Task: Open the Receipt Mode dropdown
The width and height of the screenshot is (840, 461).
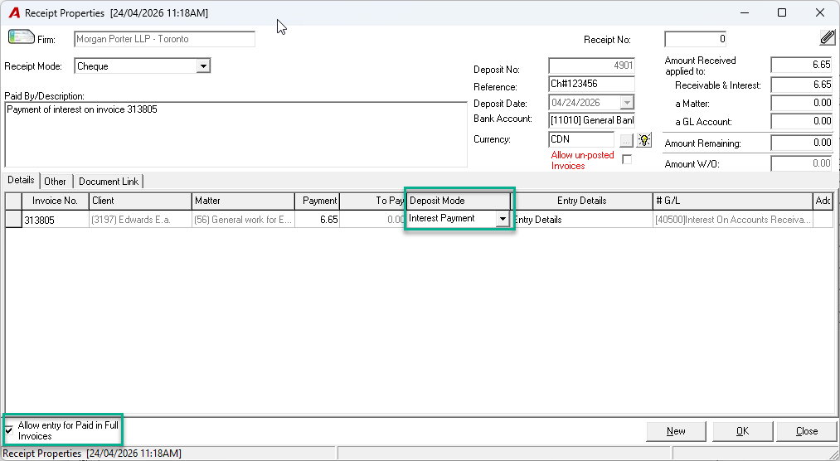Action: click(x=203, y=66)
